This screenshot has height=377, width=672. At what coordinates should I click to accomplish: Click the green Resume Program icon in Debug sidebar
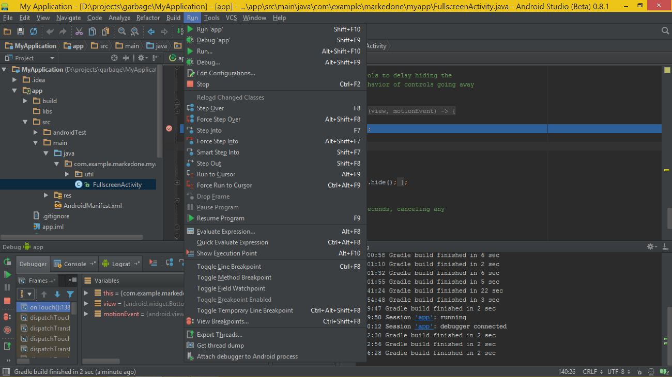click(7, 275)
